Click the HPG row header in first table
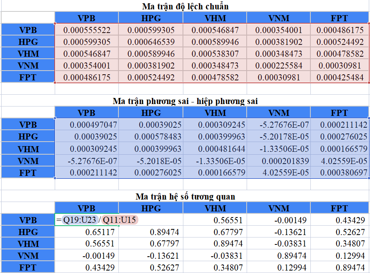 (x=28, y=42)
